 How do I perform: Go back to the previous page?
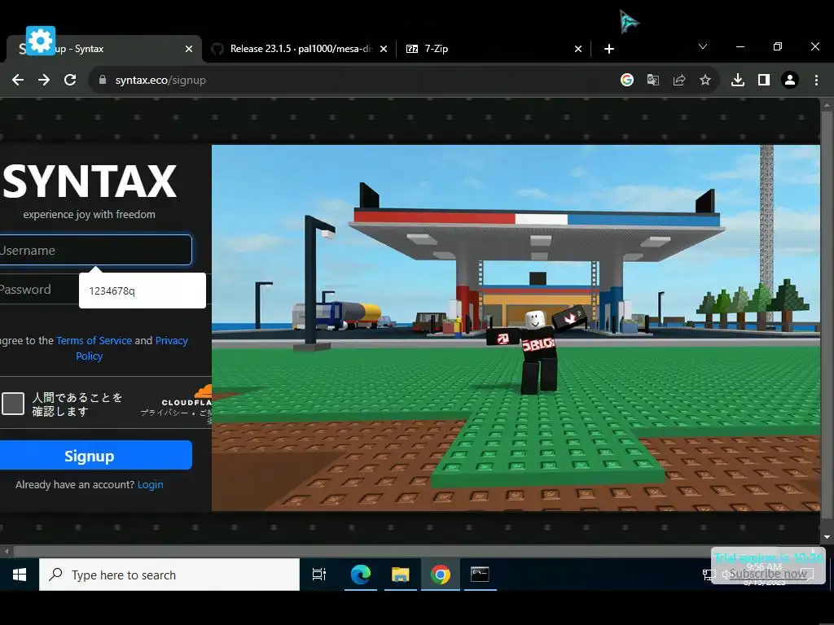(18, 81)
